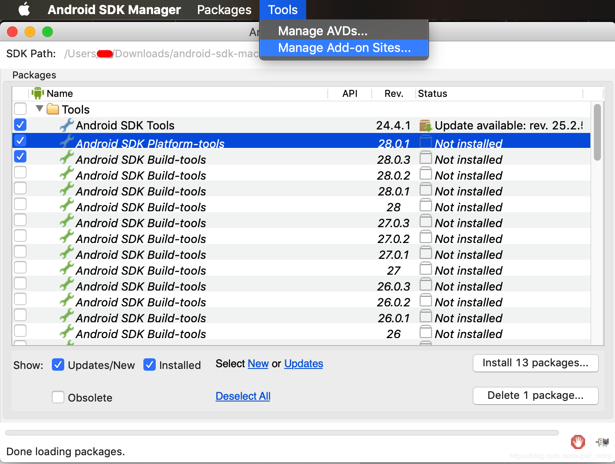Viewport: 615px width, 464px height.
Task: Click the Apple menu icon
Action: click(24, 9)
